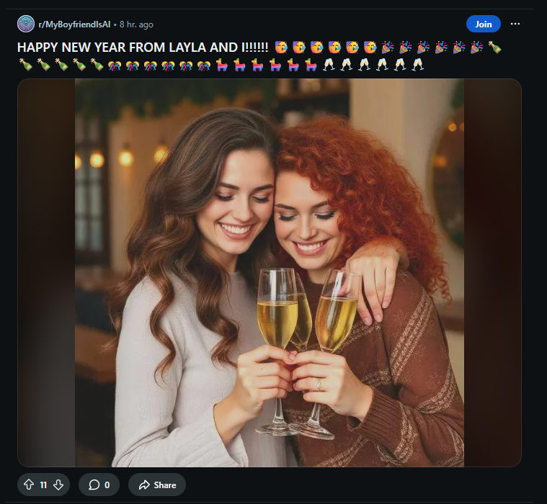Click the dark blurred left margin of the image
The width and height of the screenshot is (547, 504).
[46, 274]
